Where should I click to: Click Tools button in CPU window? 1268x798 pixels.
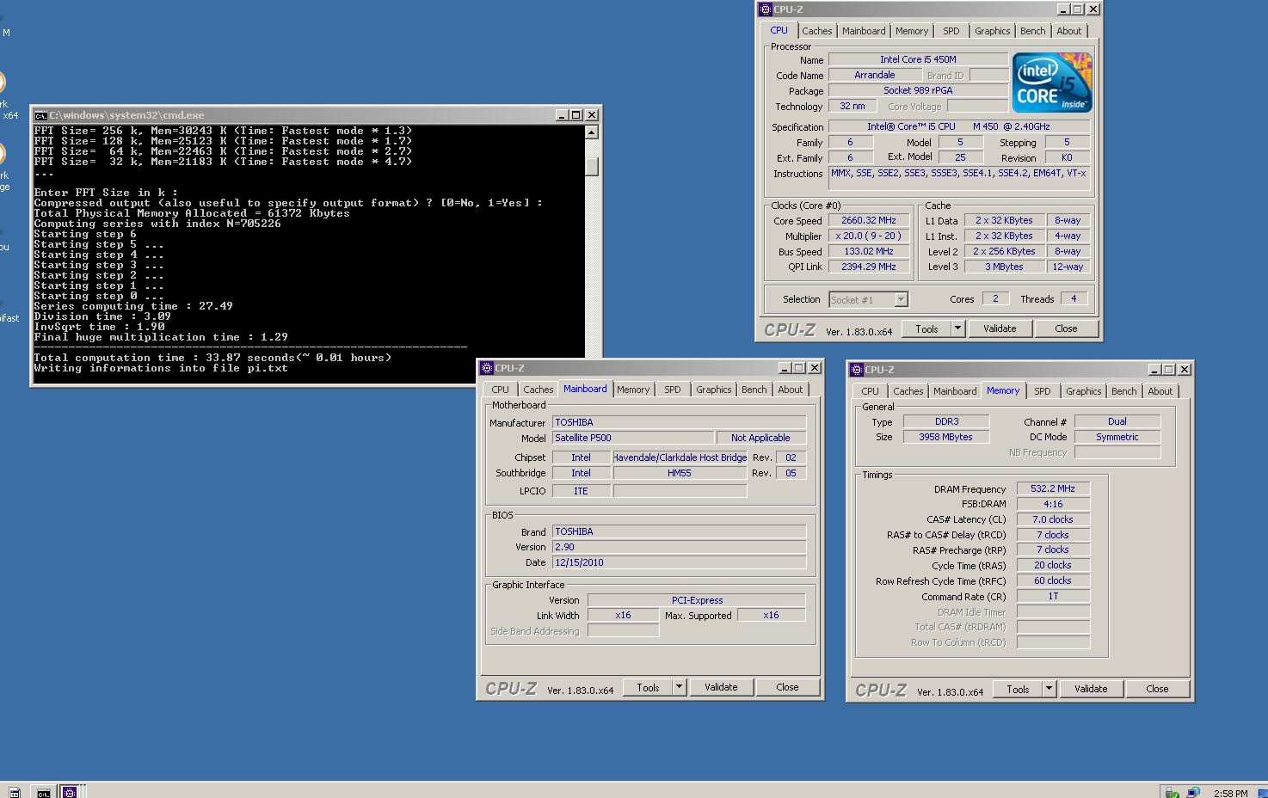pos(926,328)
